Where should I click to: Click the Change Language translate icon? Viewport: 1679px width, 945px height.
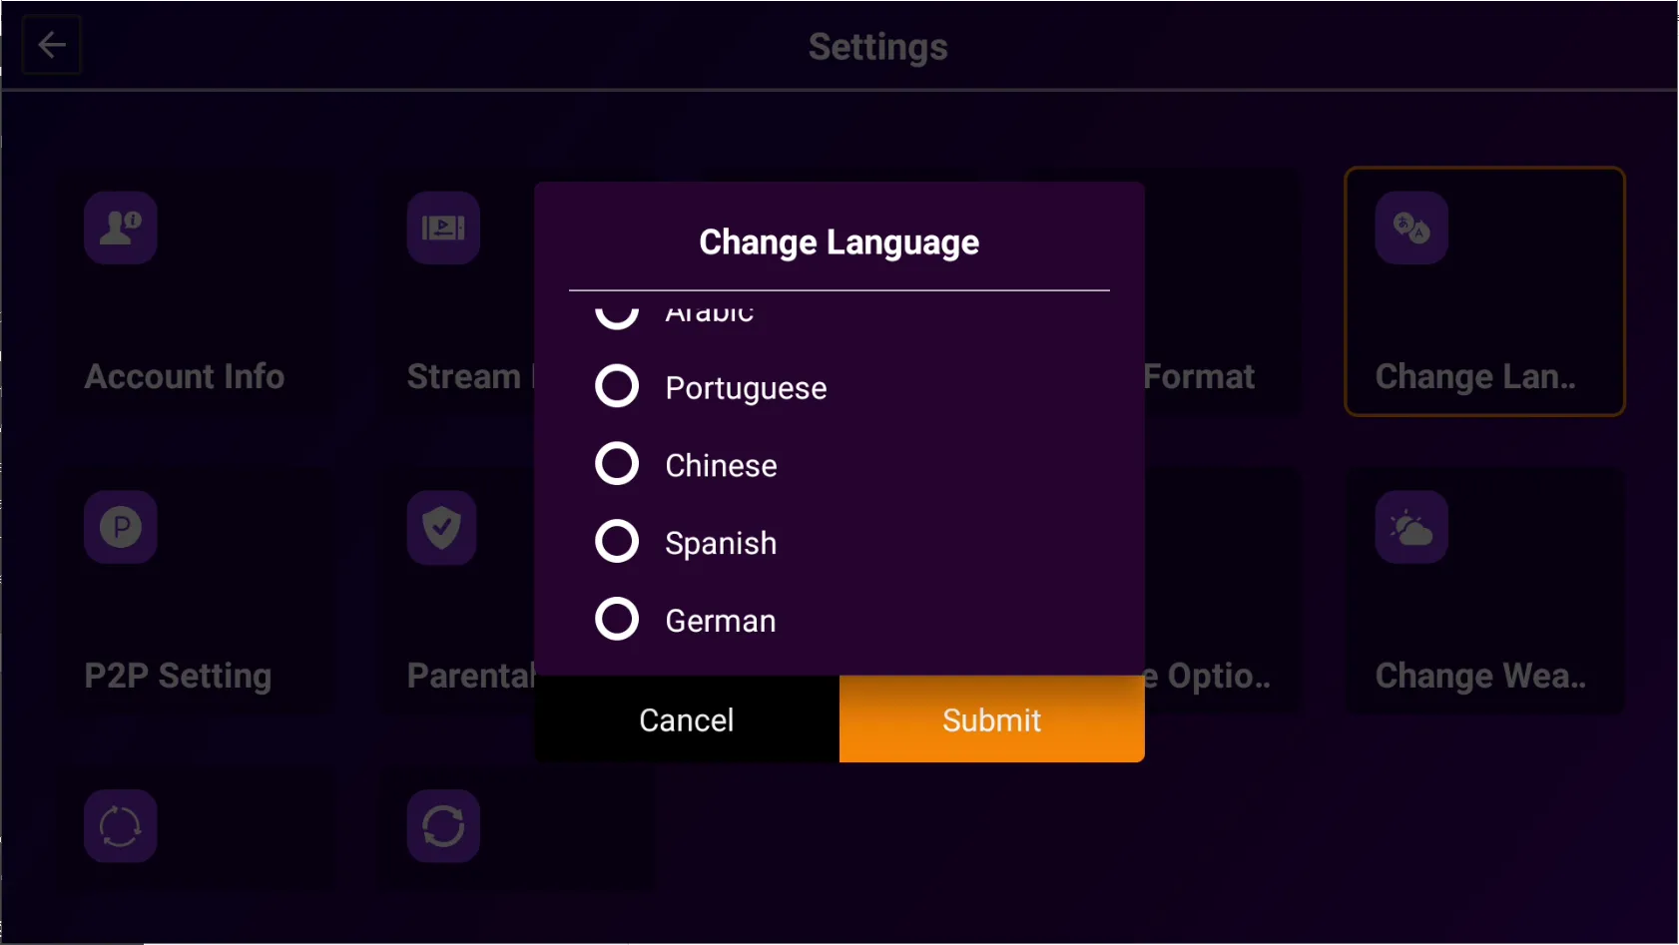click(x=1411, y=228)
